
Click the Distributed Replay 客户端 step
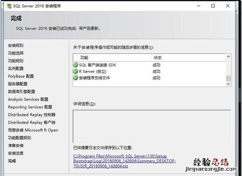32,122
